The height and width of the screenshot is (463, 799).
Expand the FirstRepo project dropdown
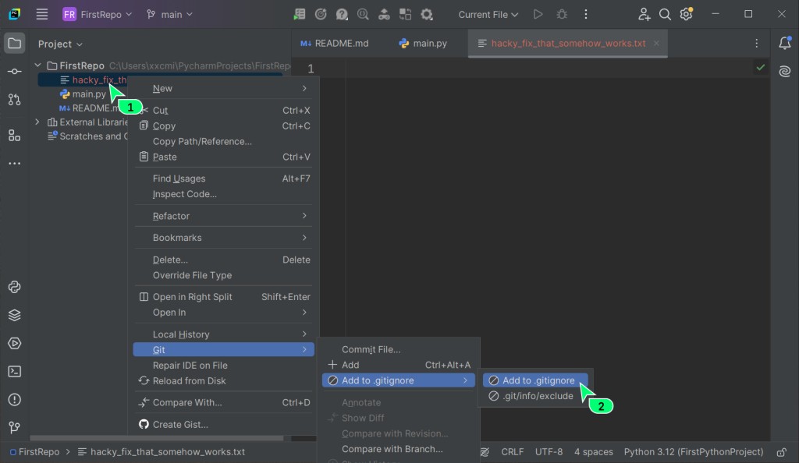[x=98, y=14]
